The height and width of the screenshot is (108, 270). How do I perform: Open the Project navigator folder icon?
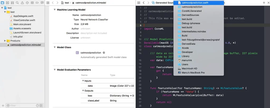click(x=2, y=3)
